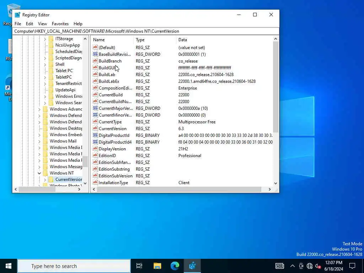
Task: Sort values by the Type column header
Action: (x=155, y=40)
